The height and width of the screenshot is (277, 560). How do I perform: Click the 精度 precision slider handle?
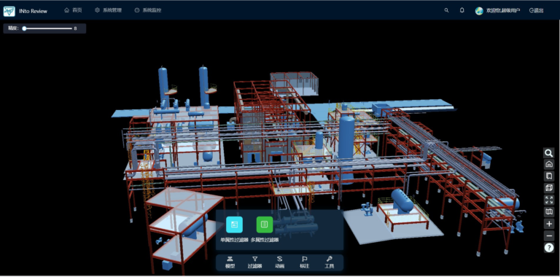tap(24, 28)
